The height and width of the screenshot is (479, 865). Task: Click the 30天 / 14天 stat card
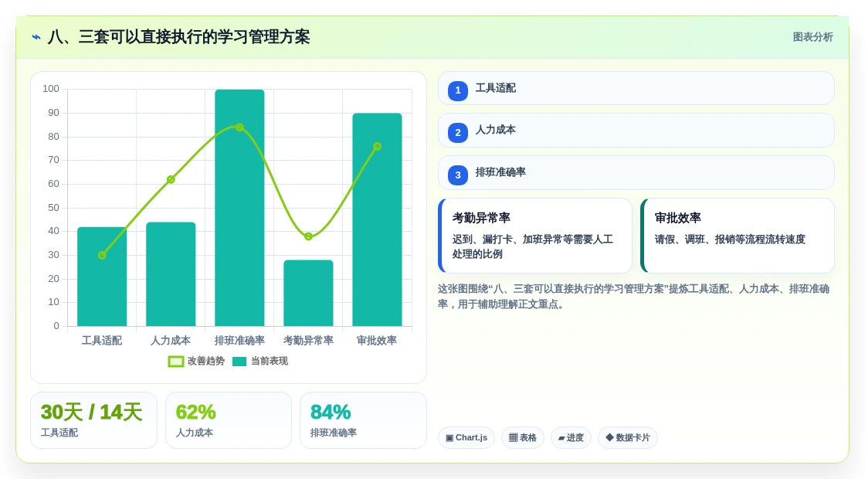tap(93, 420)
